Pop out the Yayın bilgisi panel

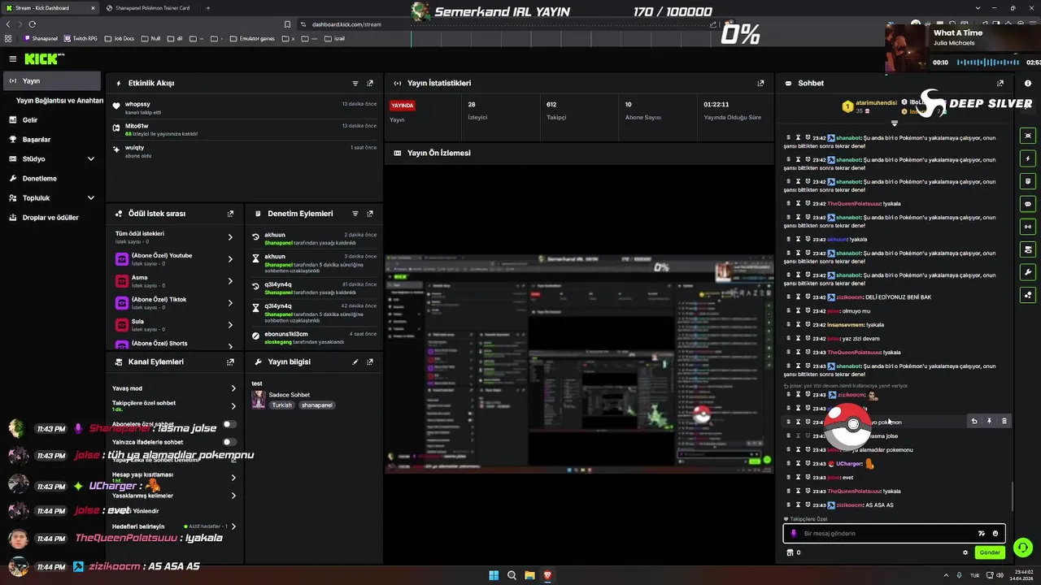tap(370, 362)
